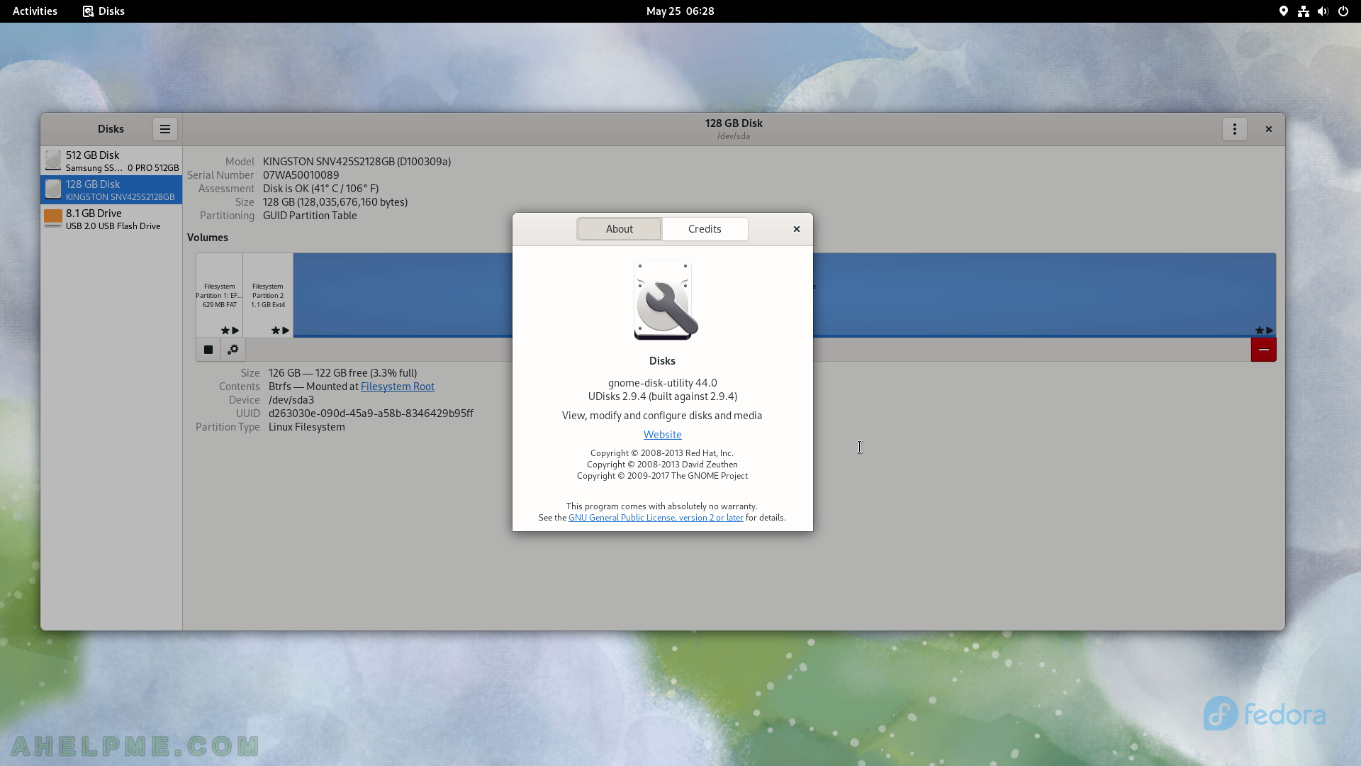Click the device path /dev/sda3
This screenshot has height=766, width=1361.
coord(291,400)
